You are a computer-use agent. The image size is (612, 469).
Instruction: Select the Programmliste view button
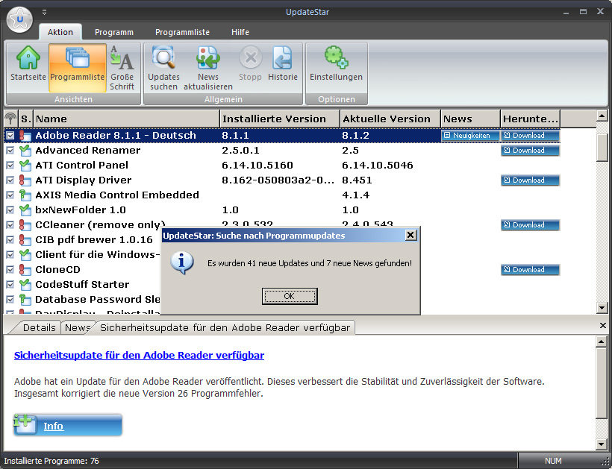(x=78, y=67)
